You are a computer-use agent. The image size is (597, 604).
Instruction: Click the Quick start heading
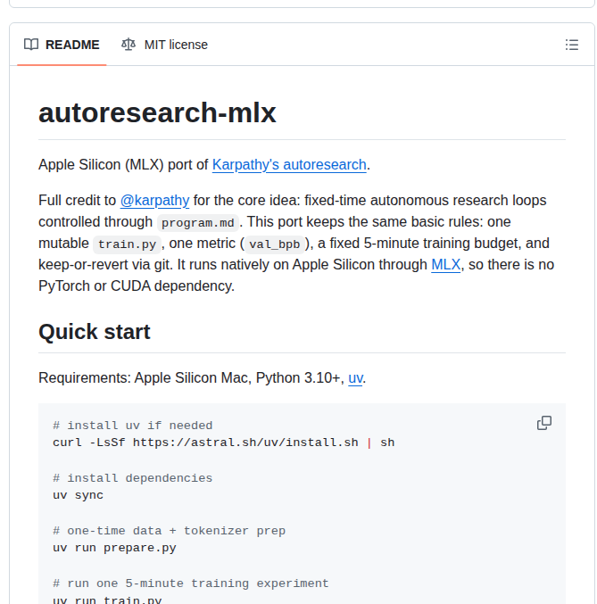click(95, 332)
